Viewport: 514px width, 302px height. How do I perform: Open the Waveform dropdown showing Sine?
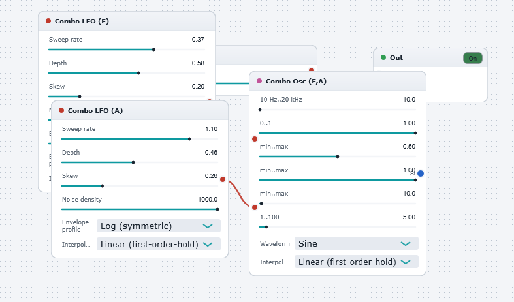pyautogui.click(x=357, y=244)
